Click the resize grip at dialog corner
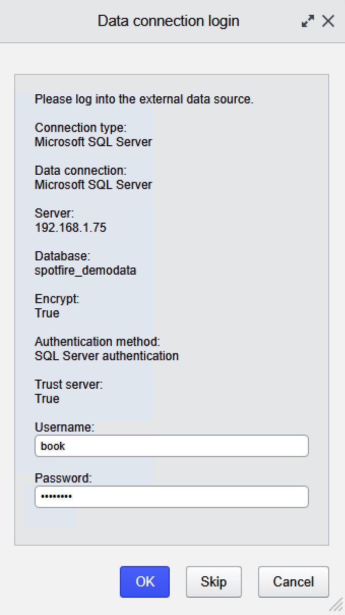The image size is (345, 615). click(336, 605)
